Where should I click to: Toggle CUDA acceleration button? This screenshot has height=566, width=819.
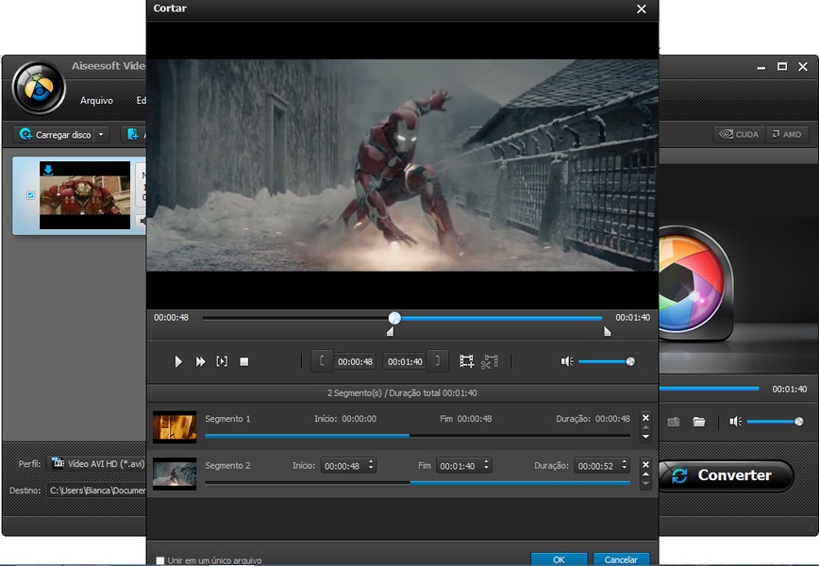739,134
